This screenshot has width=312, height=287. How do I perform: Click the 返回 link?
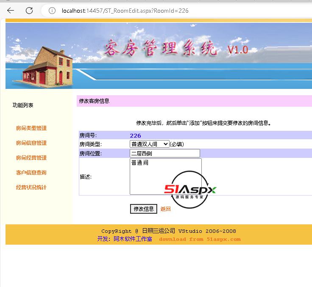click(165, 209)
